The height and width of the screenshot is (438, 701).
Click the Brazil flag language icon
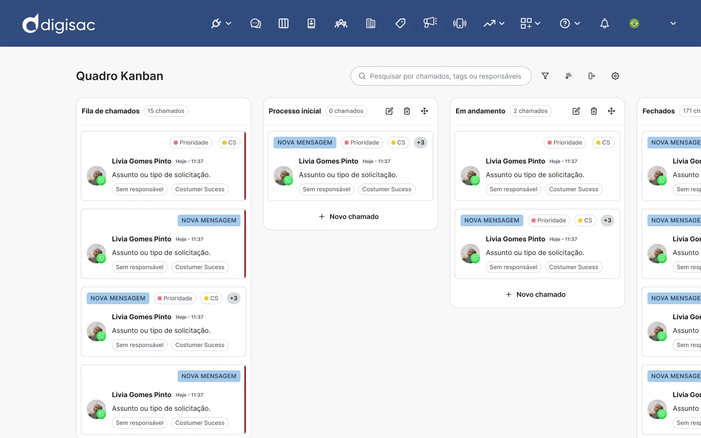click(x=634, y=23)
